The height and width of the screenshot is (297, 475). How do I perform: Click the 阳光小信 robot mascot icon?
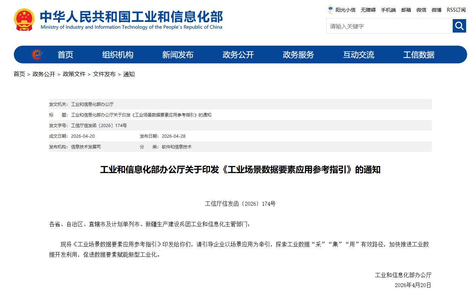tap(330, 10)
